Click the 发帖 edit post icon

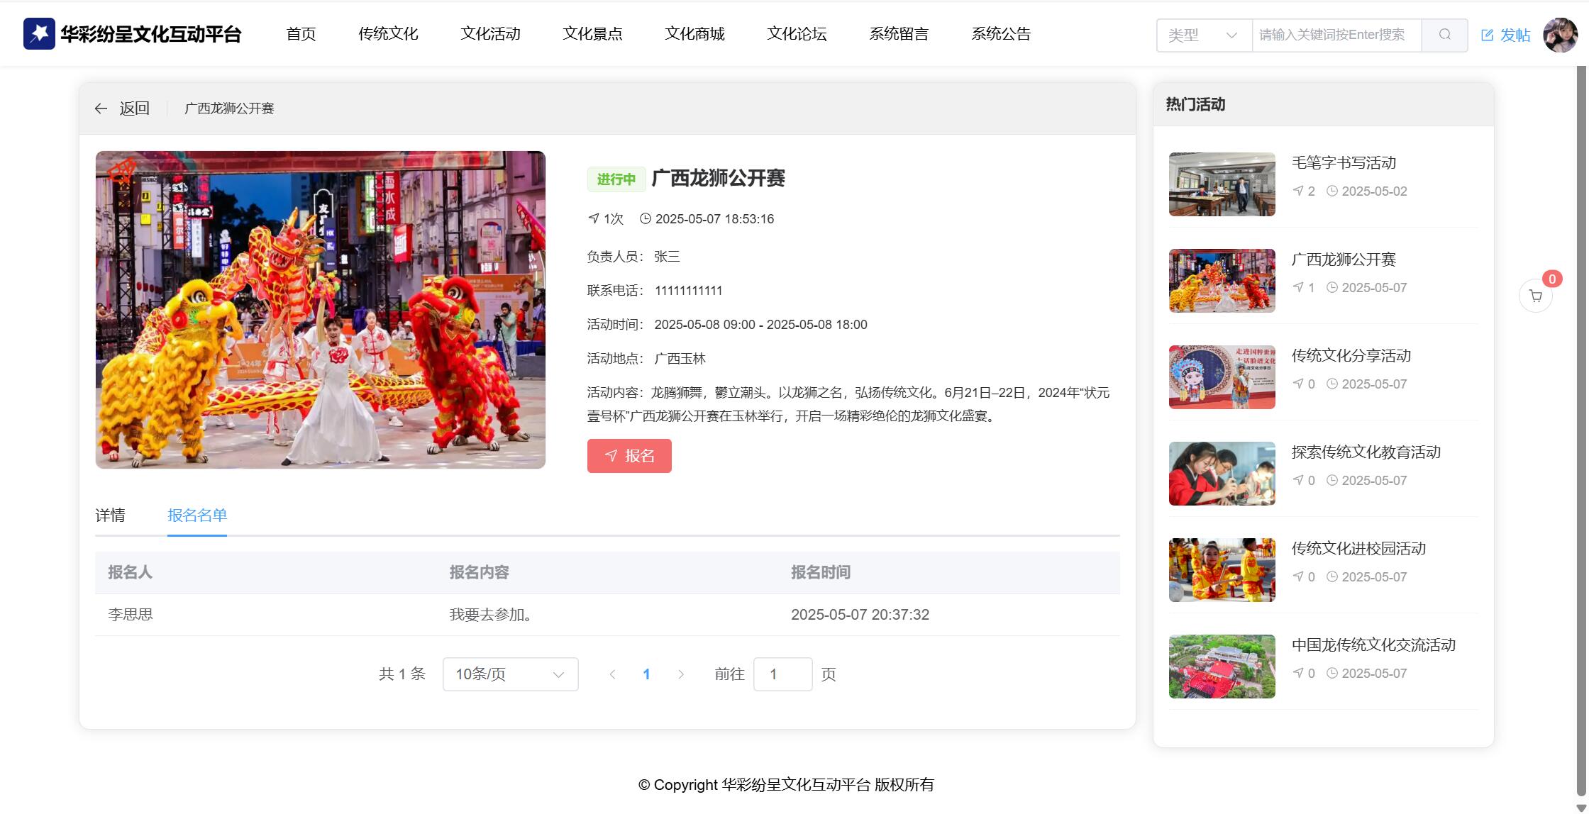(x=1487, y=35)
